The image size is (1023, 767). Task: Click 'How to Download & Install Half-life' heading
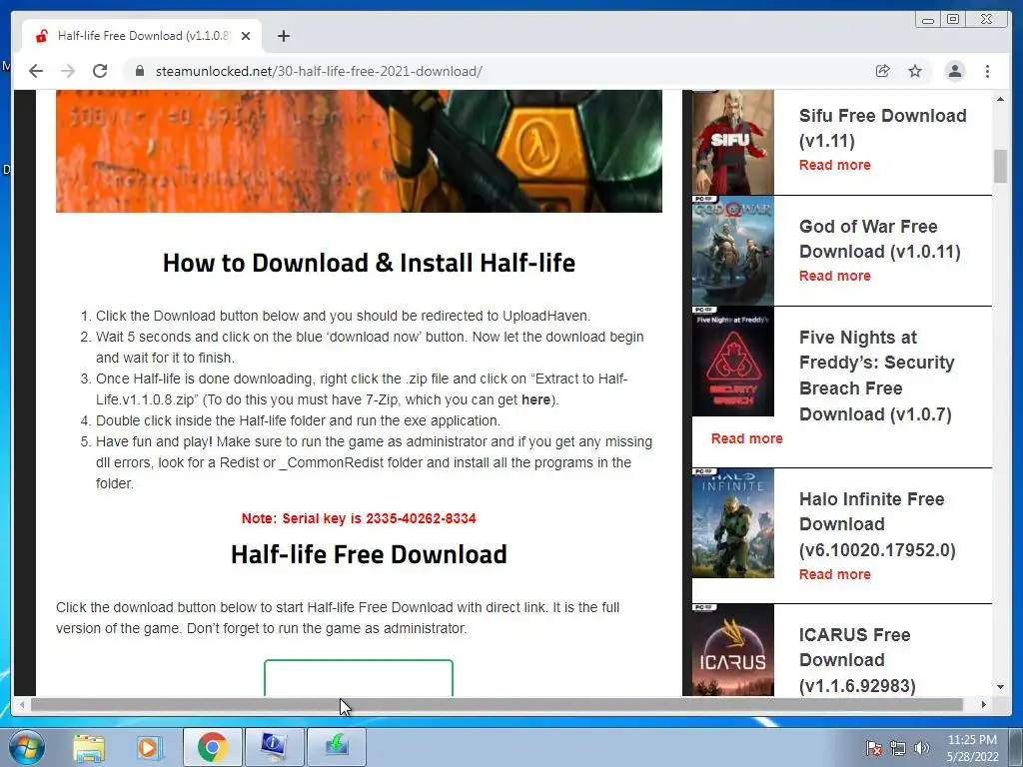tap(369, 263)
